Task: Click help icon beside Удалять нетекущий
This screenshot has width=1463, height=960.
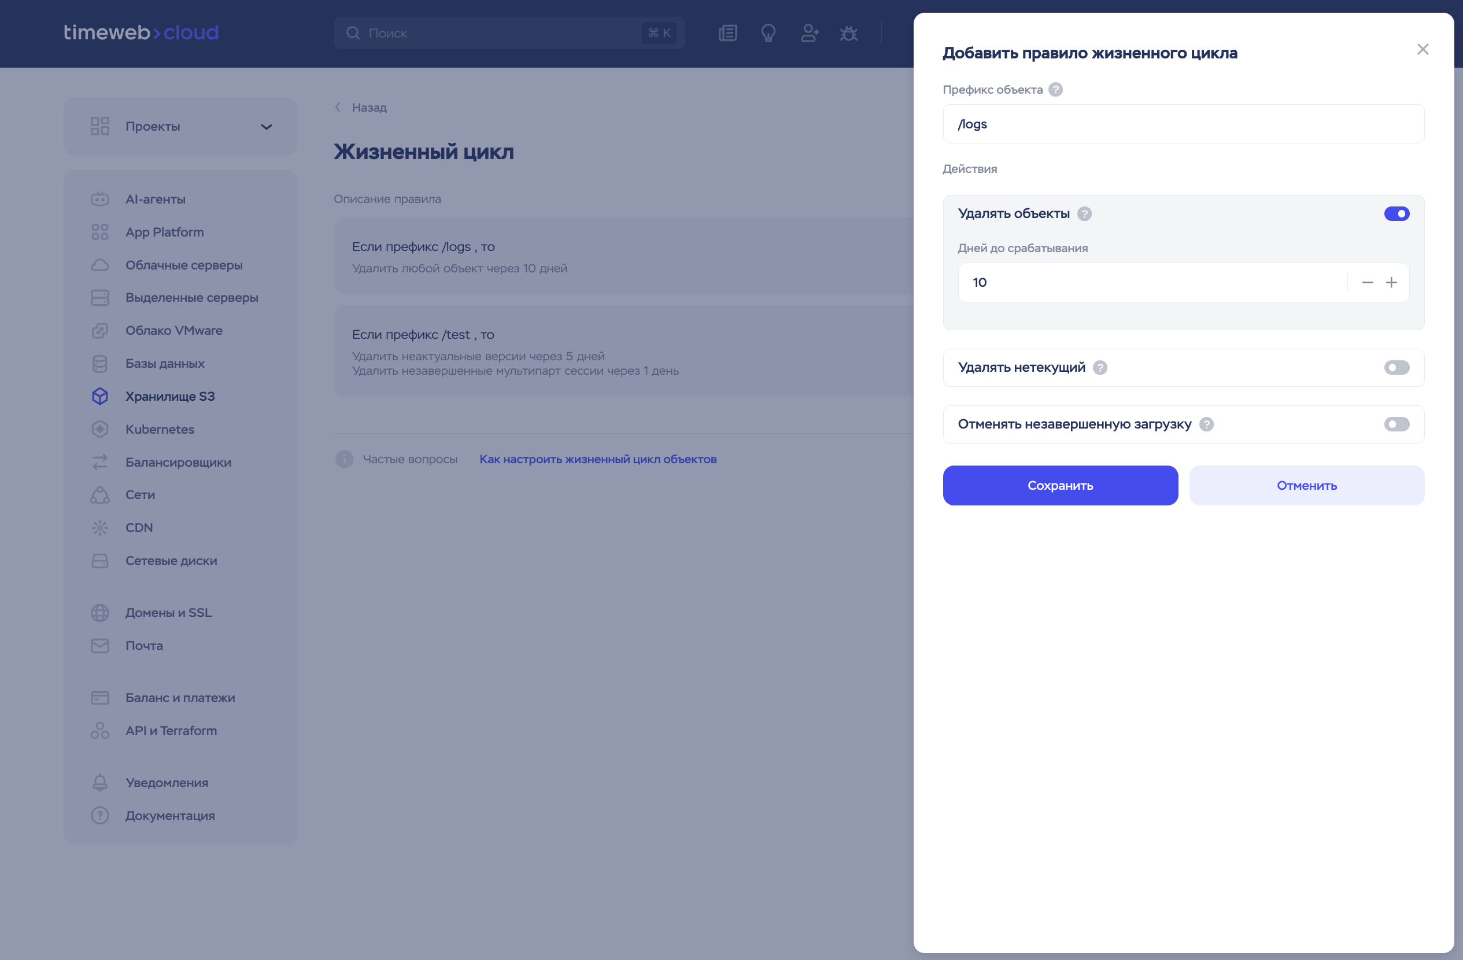Action: coord(1100,368)
